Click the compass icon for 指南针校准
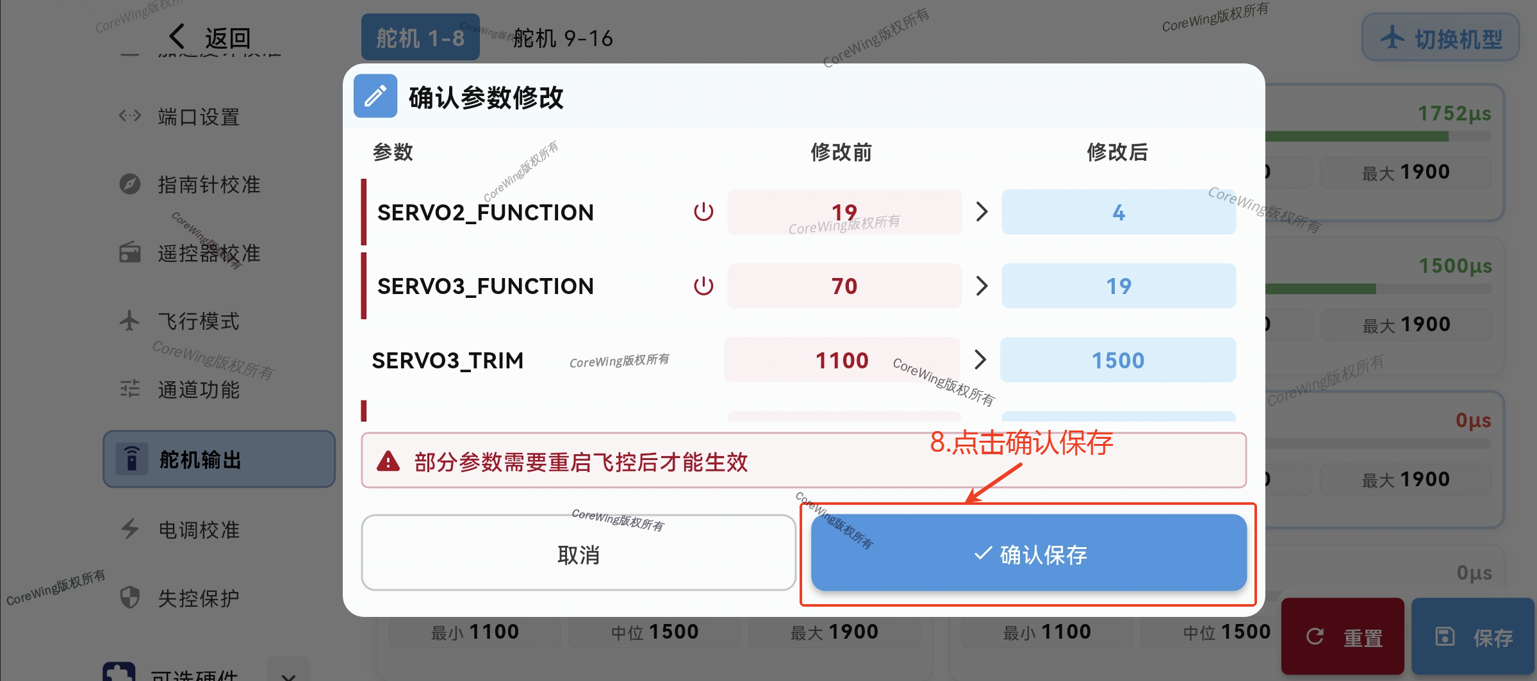1537x681 pixels. 130,185
